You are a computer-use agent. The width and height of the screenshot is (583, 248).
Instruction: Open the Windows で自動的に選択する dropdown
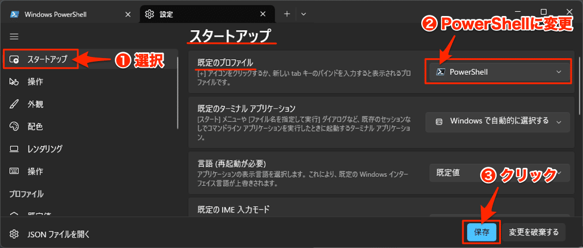497,122
